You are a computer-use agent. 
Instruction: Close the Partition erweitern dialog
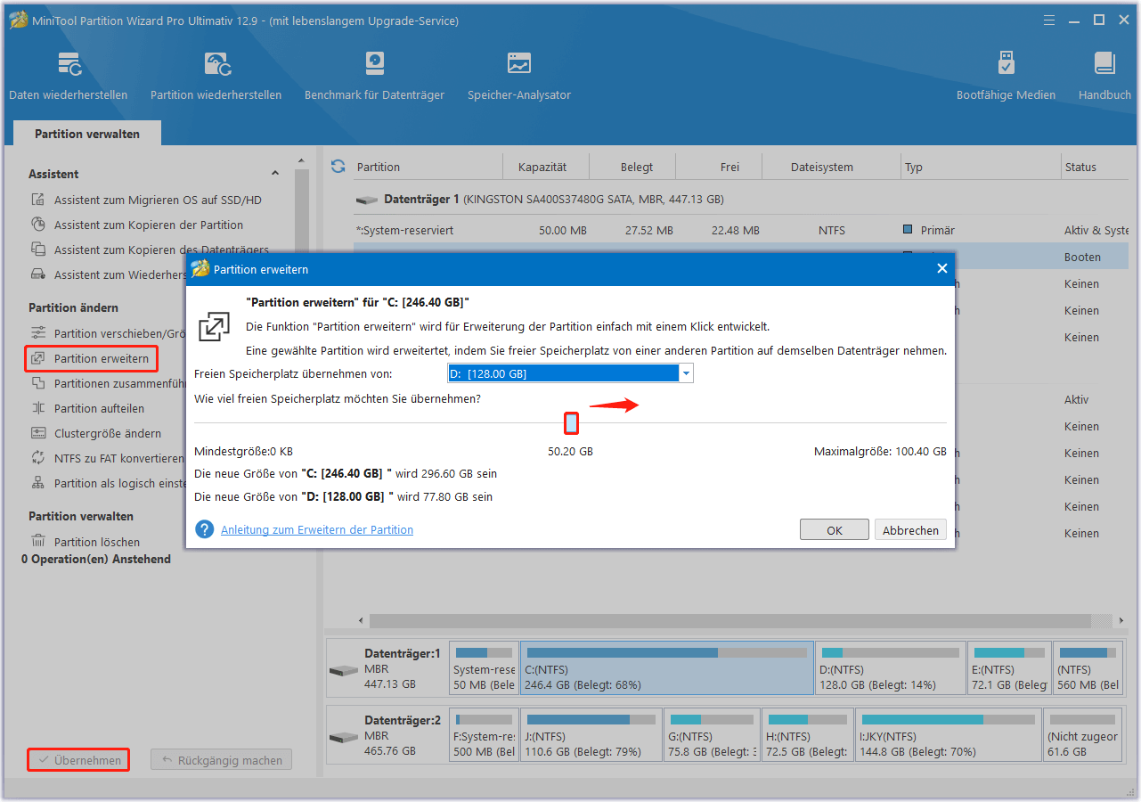click(x=941, y=268)
